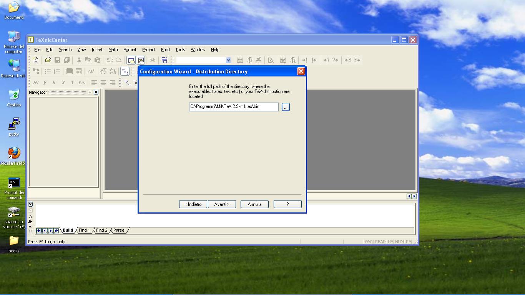The height and width of the screenshot is (295, 525).
Task: Switch to the Parse output tab
Action: (119, 230)
